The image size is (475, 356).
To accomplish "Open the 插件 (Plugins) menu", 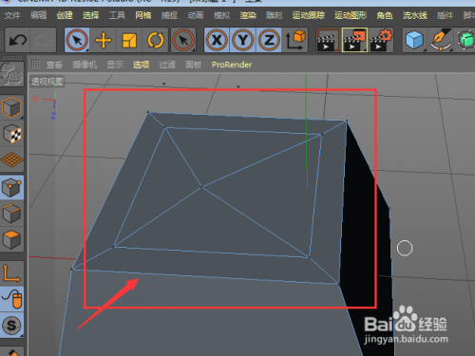I will click(445, 15).
